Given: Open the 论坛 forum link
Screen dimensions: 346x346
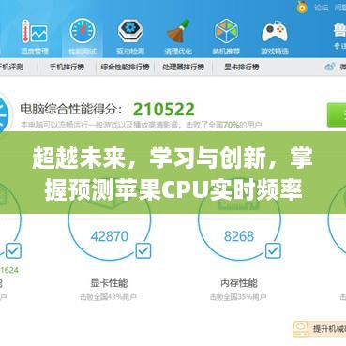Looking at the screenshot, I should [322, 7].
